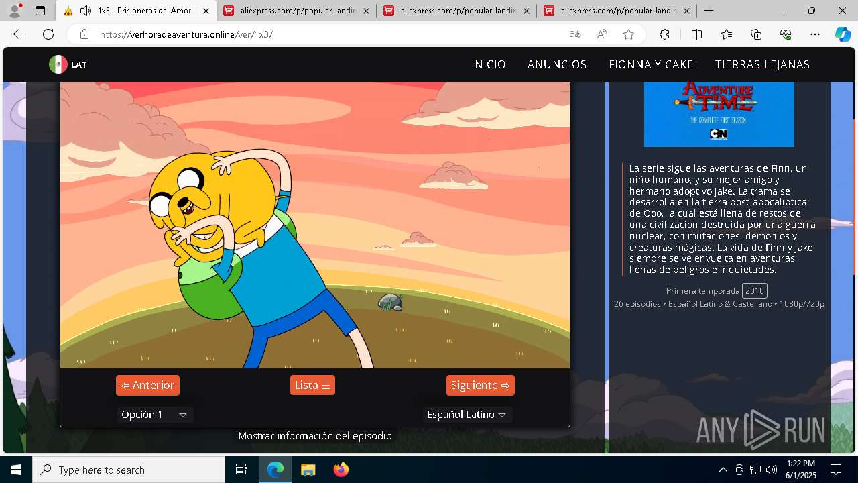Open the FIONNA Y CAKE menu item
The width and height of the screenshot is (858, 483).
[x=651, y=64]
